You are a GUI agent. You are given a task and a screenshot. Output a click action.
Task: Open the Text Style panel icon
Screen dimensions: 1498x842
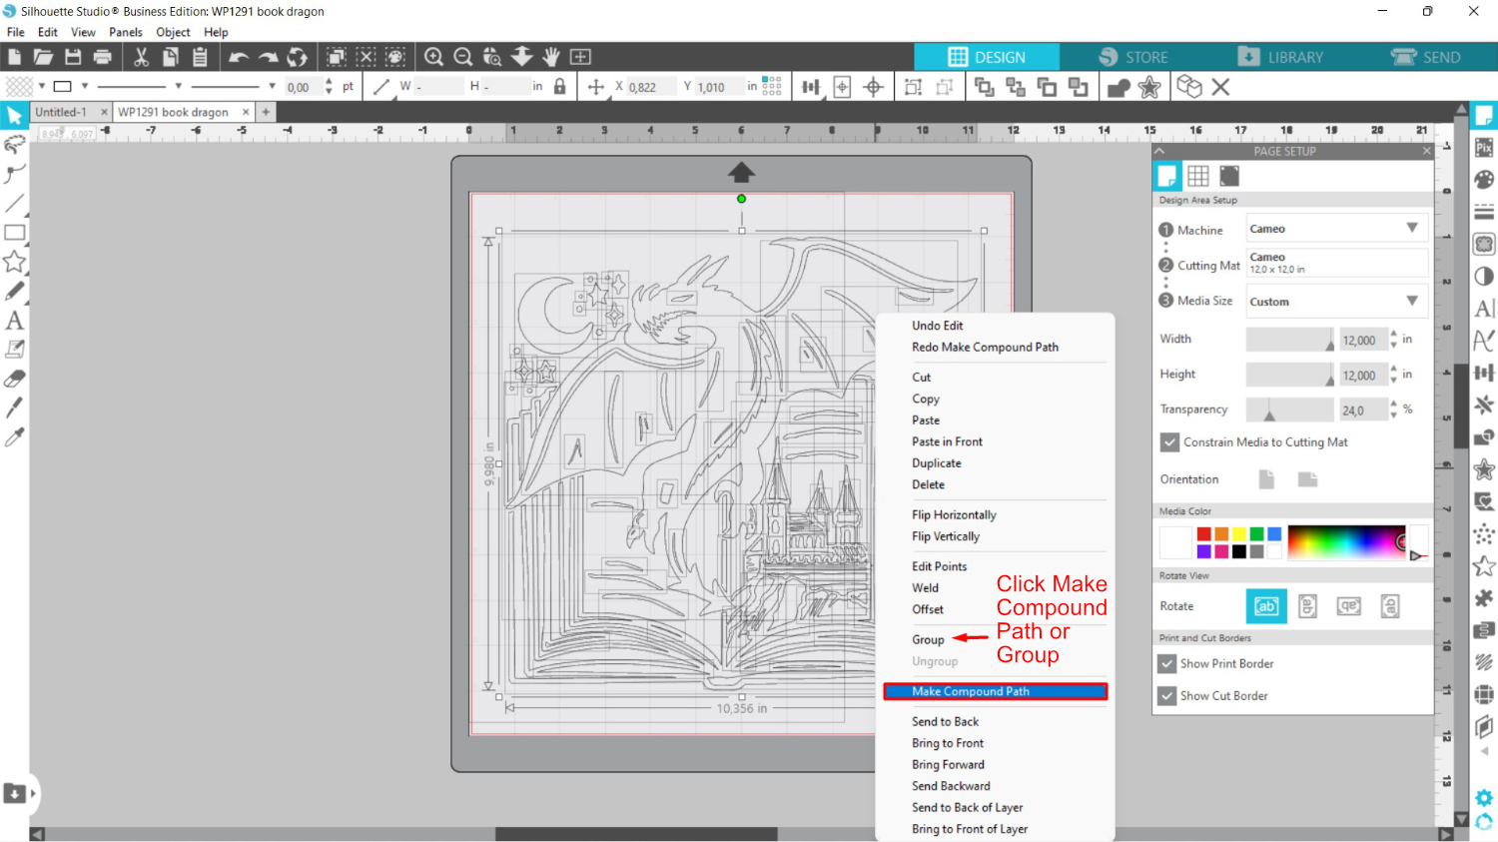tap(1484, 309)
